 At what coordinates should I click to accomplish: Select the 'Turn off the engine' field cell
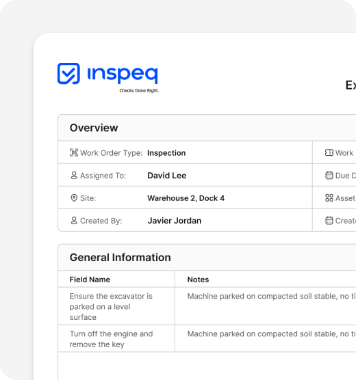[116, 338]
